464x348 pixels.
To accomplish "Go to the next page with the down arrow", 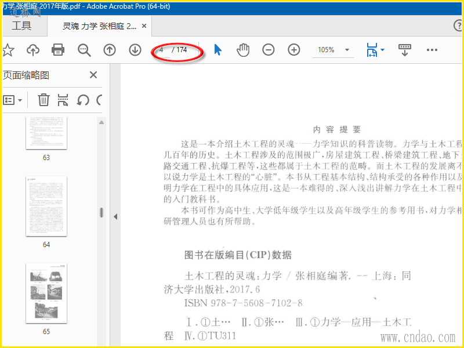I will pos(135,50).
